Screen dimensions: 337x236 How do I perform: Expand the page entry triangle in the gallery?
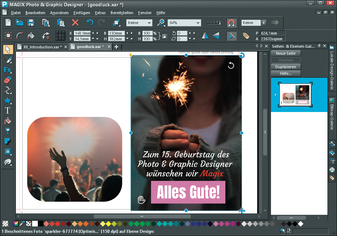click(275, 95)
